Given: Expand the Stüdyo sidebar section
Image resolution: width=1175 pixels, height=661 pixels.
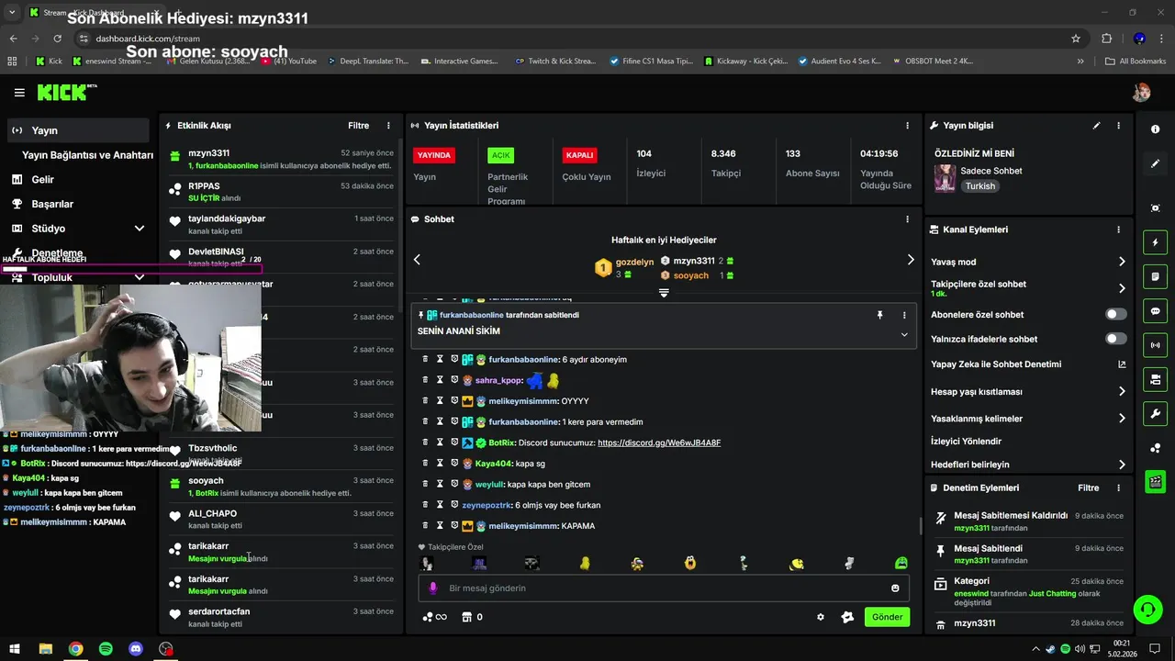Looking at the screenshot, I should (140, 229).
